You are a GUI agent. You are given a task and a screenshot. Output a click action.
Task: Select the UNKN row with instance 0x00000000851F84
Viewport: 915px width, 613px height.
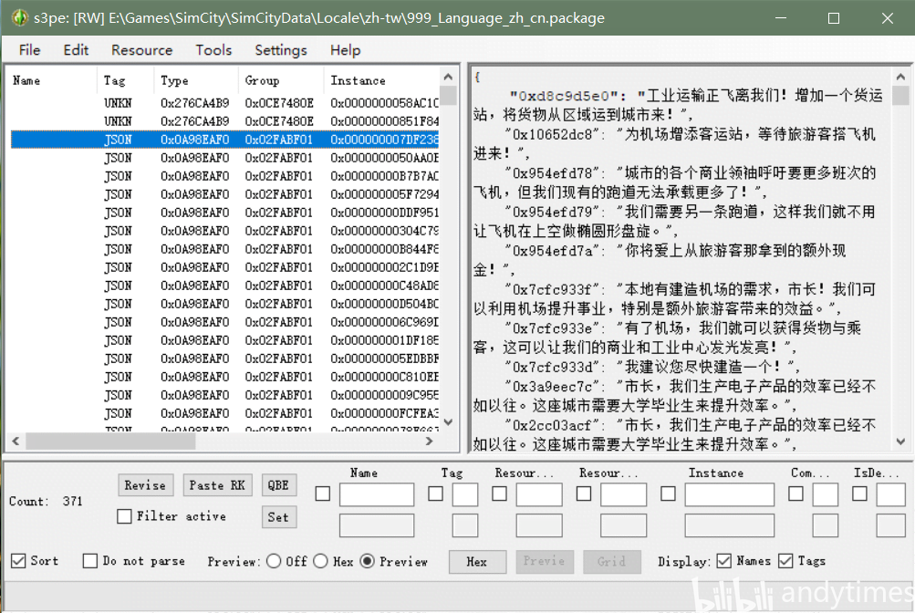coord(224,121)
